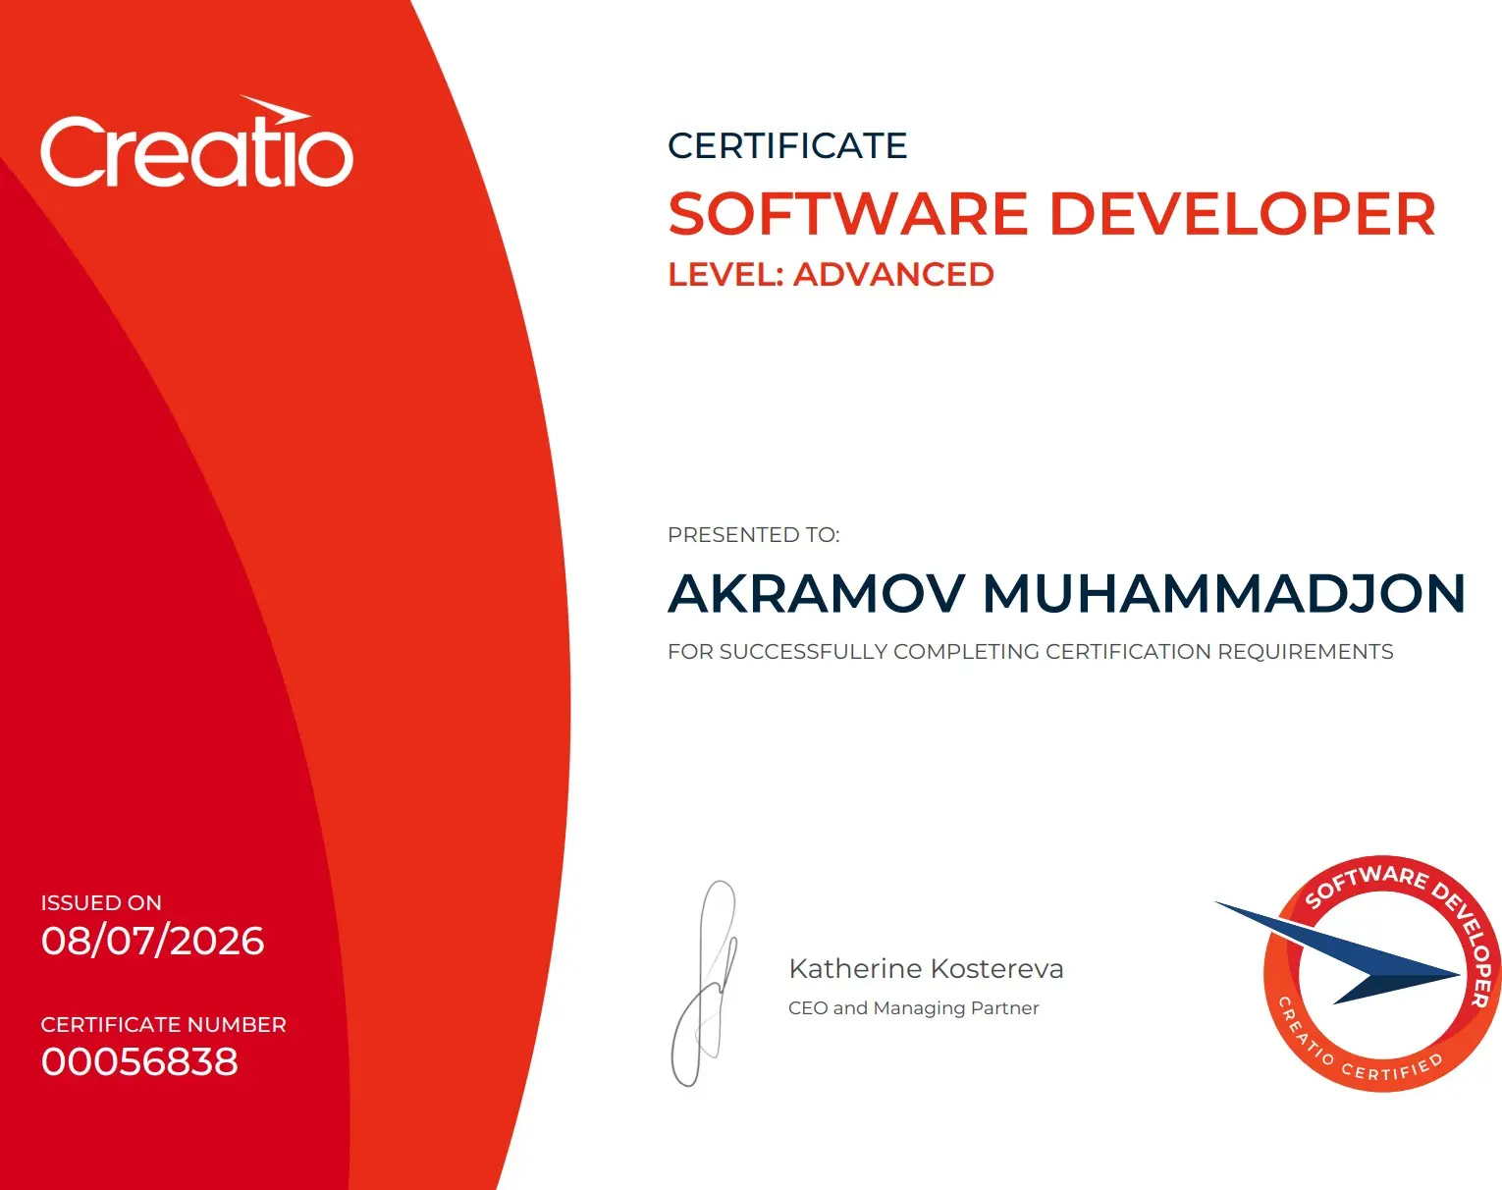Click the certificate number "00056838"
The height and width of the screenshot is (1190, 1502).
click(139, 1062)
